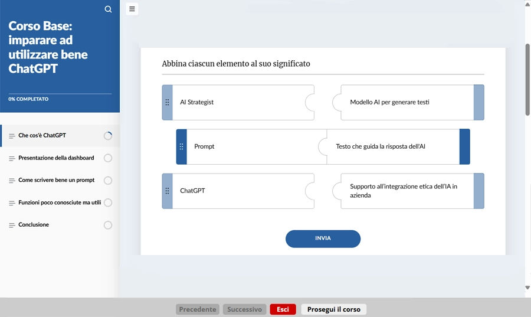The image size is (531, 317).
Task: Select Testo che guida la risposta dell'AI card
Action: coord(394,146)
